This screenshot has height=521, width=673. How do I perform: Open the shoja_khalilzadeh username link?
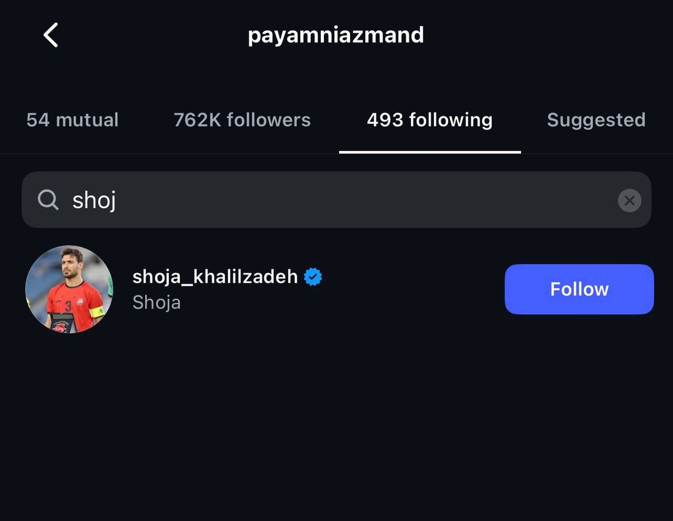pos(215,277)
